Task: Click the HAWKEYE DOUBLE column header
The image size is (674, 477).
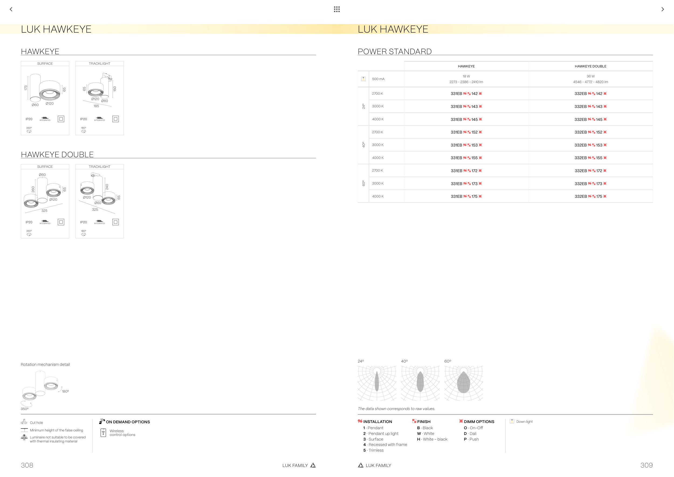Action: tap(590, 66)
